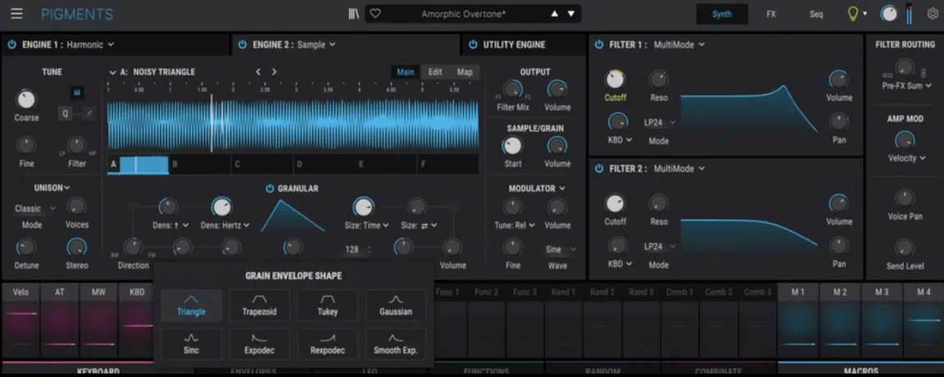Select the Gaussian grain envelope shape
This screenshot has width=944, height=377.
click(x=396, y=306)
